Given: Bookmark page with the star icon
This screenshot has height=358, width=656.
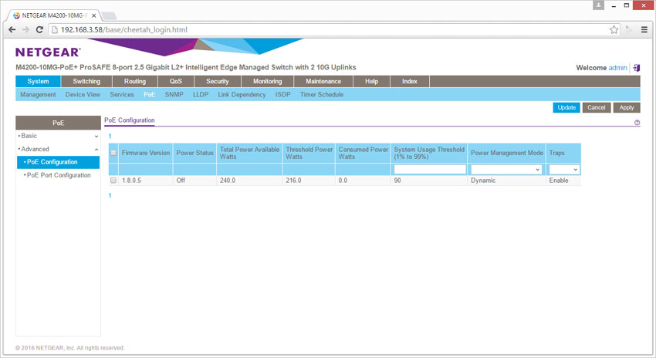Looking at the screenshot, I should tap(614, 29).
